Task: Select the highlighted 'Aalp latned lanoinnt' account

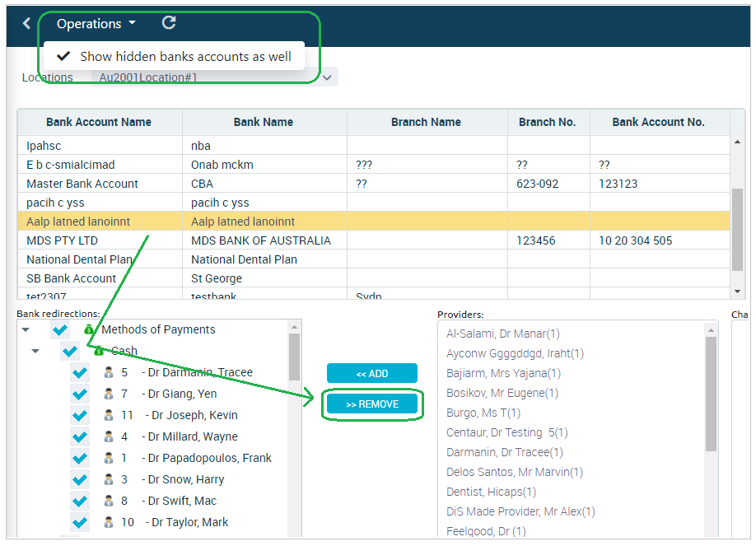Action: point(374,222)
